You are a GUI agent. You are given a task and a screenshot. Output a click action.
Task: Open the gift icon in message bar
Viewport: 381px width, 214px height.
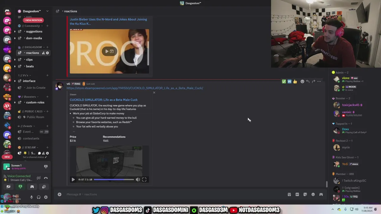tap(289, 194)
